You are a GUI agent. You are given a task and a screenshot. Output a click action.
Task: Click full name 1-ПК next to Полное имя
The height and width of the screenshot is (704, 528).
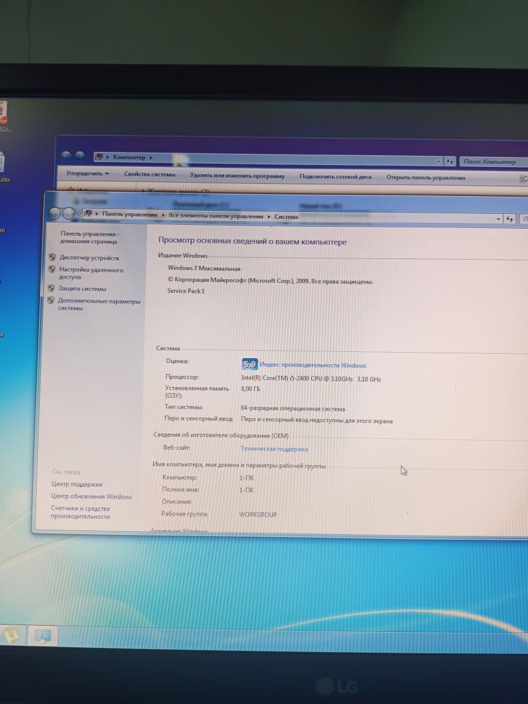[246, 490]
